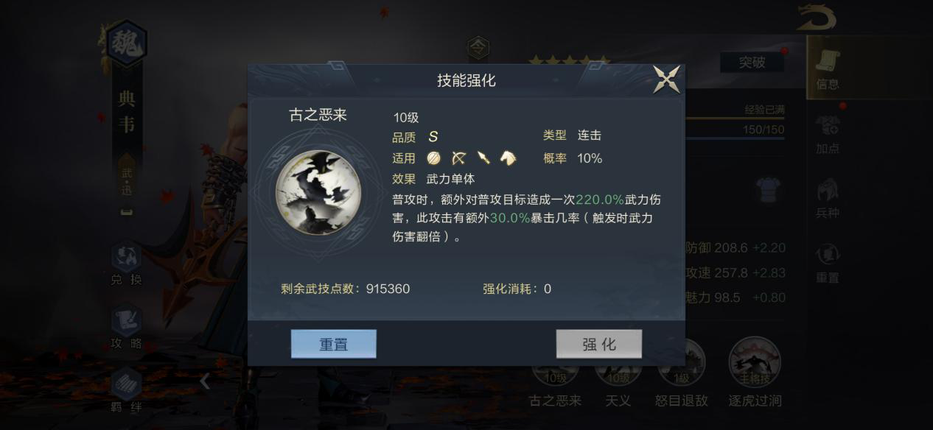The image size is (933, 430).
Task: Click the 突破 breakthrough button
Action: click(752, 63)
